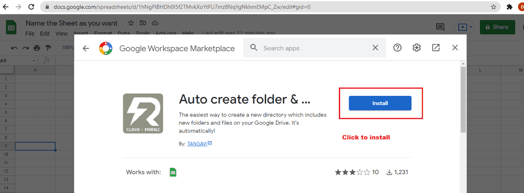The width and height of the screenshot is (524, 193).
Task: Open the File menu
Action: [30, 33]
